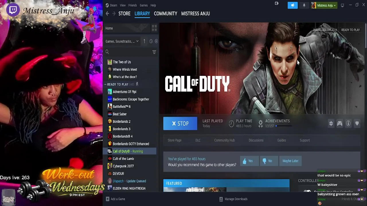Open the small icon left of notifications area
The height and width of the screenshot is (206, 367).
point(277,4)
